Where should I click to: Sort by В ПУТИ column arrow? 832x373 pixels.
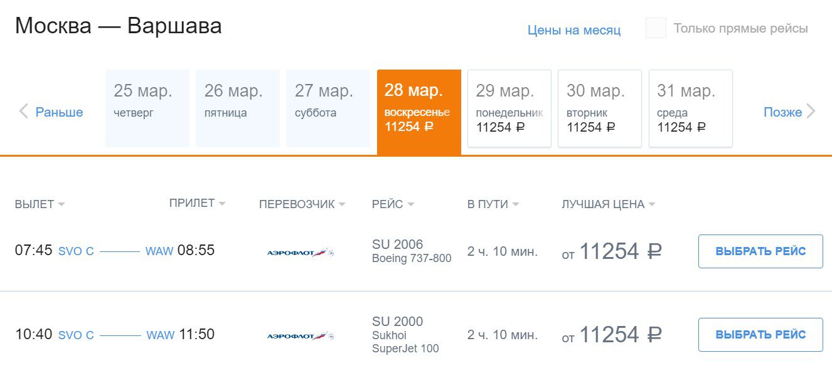click(515, 205)
